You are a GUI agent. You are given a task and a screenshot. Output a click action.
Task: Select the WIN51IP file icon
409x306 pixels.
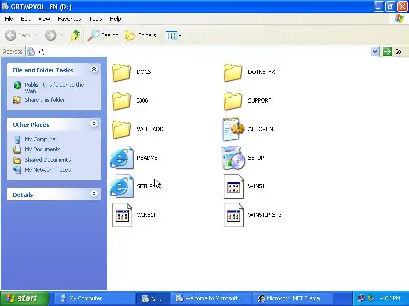[122, 215]
